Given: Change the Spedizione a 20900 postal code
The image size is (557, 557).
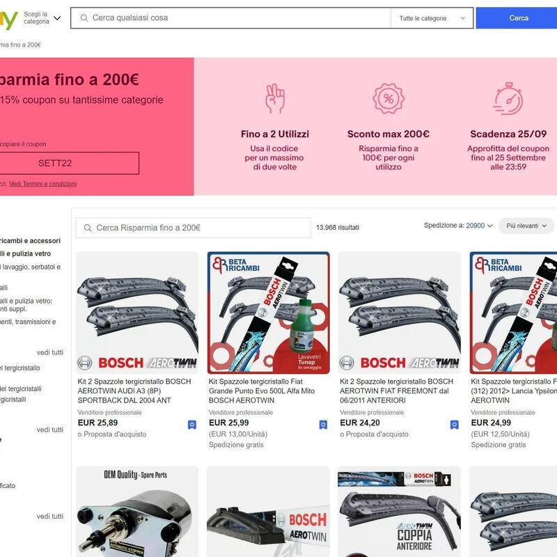Looking at the screenshot, I should pyautogui.click(x=479, y=226).
